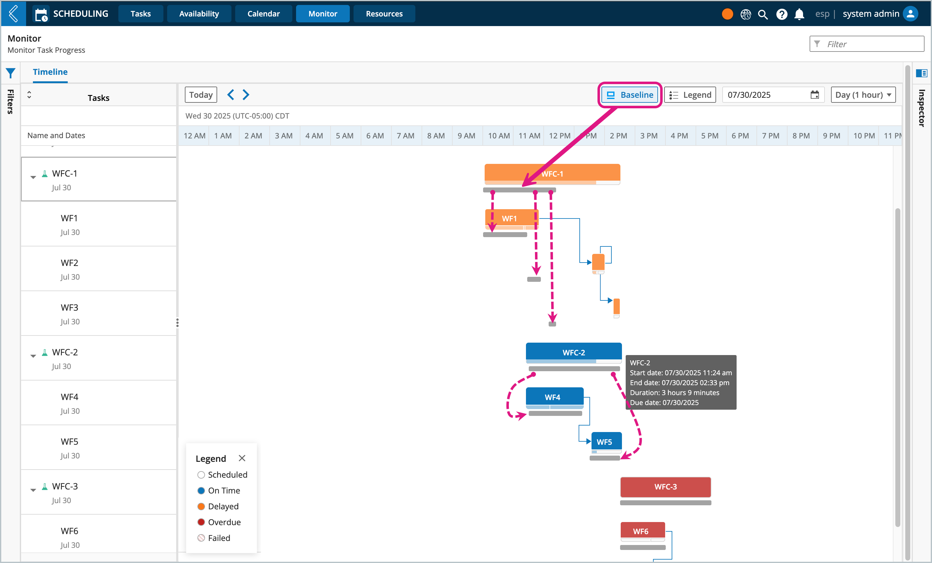The image size is (932, 563).
Task: Click the Scheduling calendar-clock icon
Action: [41, 14]
